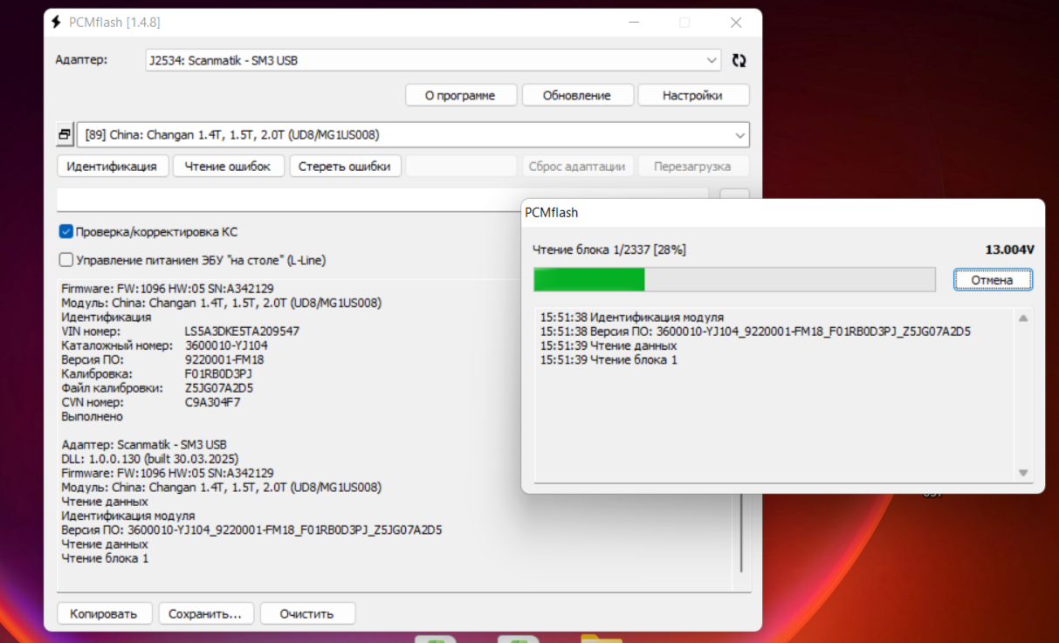Click the 15:51:38 Версия ПО dialog entry
Viewport: 1059px width, 643px height.
click(755, 332)
